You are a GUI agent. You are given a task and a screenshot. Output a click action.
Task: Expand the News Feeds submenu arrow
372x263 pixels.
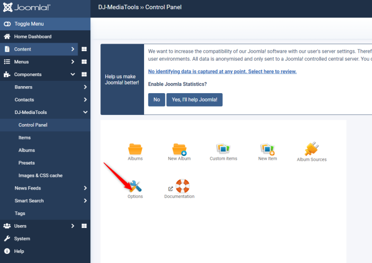click(85, 188)
